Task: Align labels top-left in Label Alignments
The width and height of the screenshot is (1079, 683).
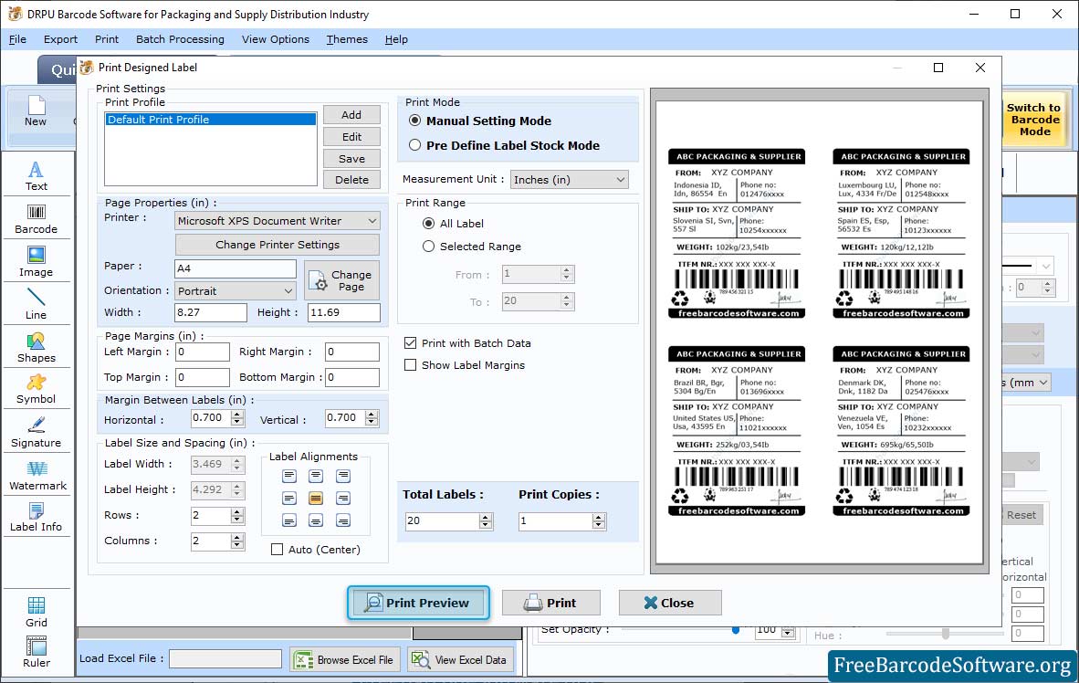Action: tap(289, 476)
